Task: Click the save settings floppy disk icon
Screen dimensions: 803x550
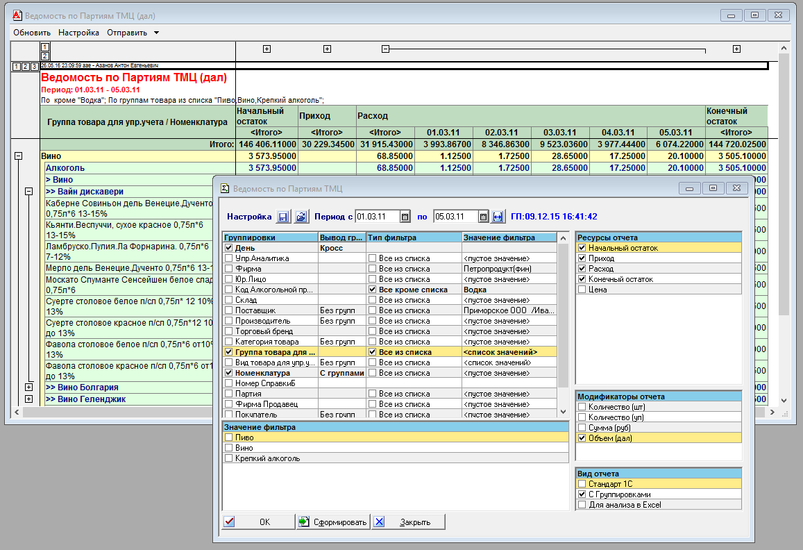Action: tap(283, 217)
